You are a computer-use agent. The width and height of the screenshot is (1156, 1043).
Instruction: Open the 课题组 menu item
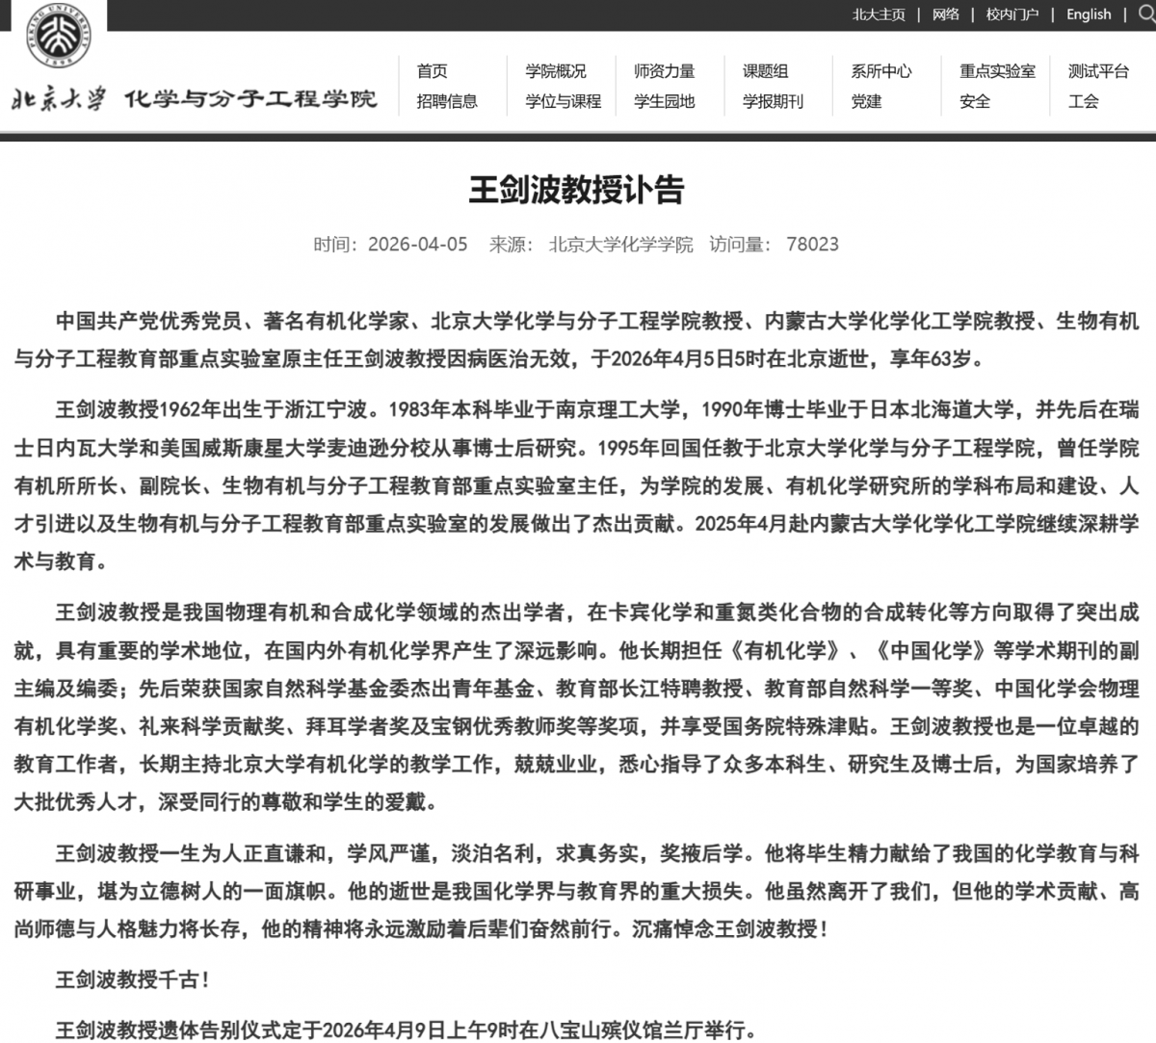tap(766, 71)
